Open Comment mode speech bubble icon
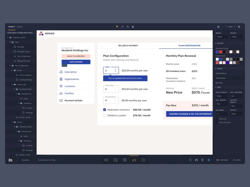The image size is (250, 187). 125,160
